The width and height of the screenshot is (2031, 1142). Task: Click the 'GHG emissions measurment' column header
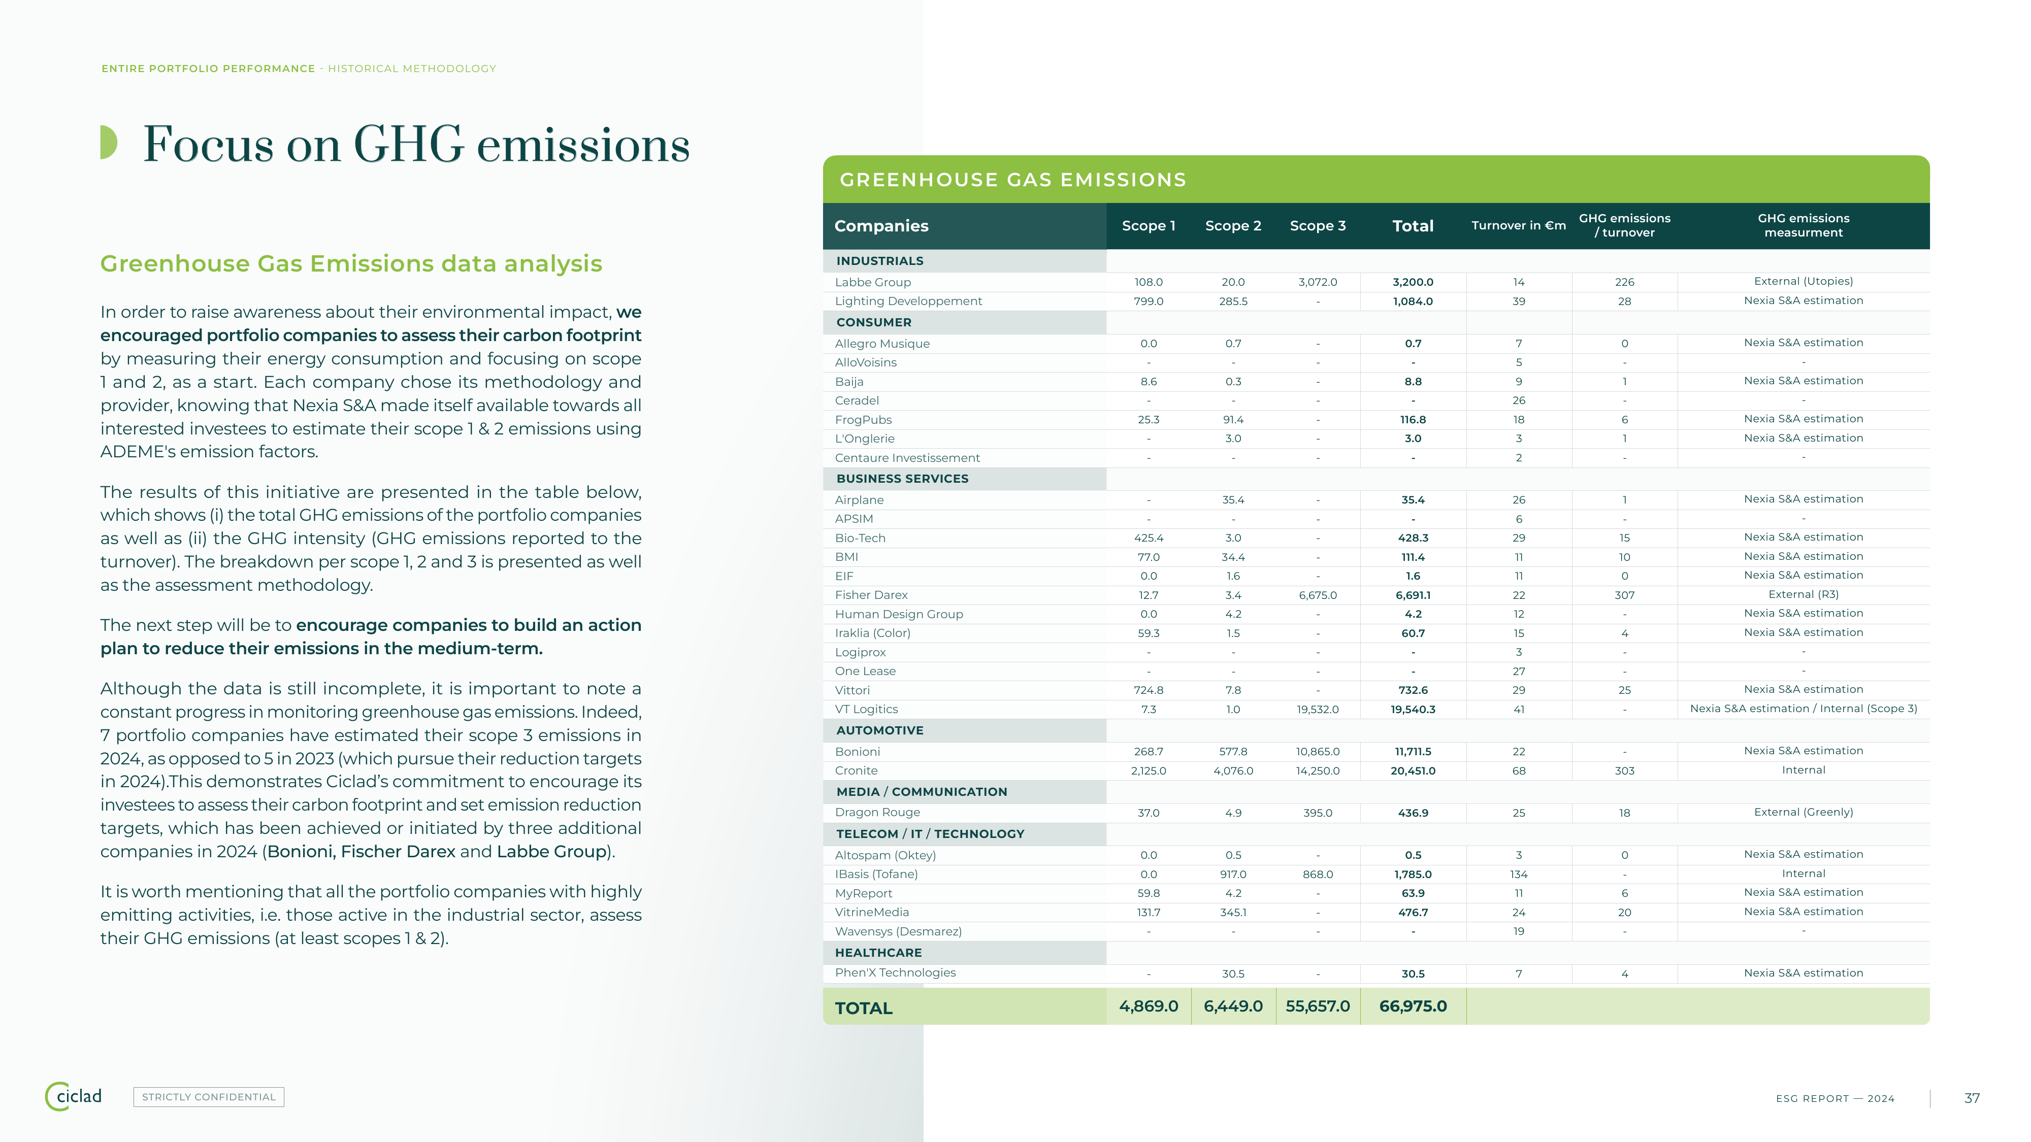(x=1803, y=225)
